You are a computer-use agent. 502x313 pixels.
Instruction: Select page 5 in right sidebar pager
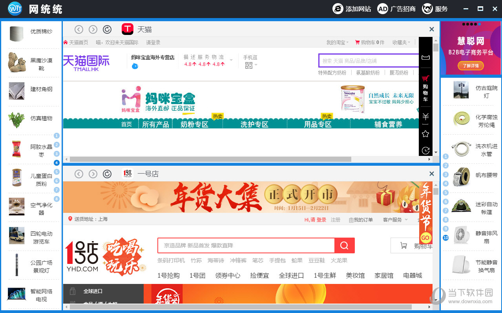coord(445,192)
